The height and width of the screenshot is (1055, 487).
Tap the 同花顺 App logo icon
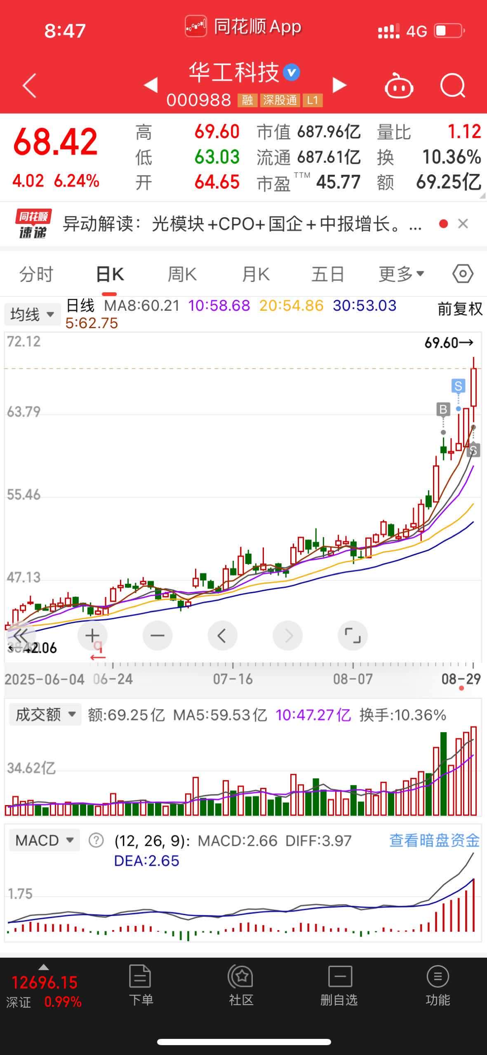pos(195,26)
